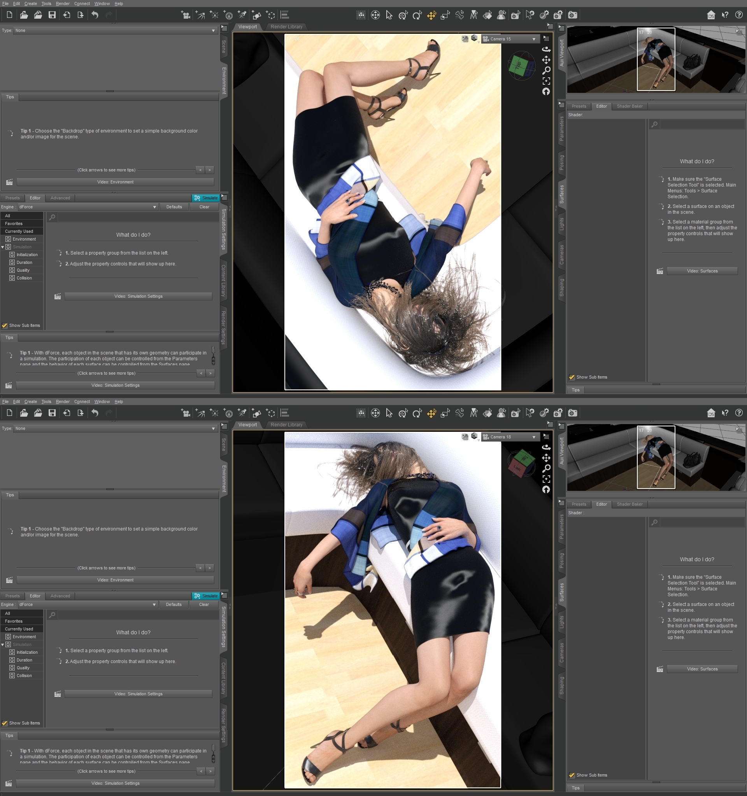Toggle Show Sub Items under upper Simulation list
This screenshot has height=796, width=747.
[x=5, y=326]
